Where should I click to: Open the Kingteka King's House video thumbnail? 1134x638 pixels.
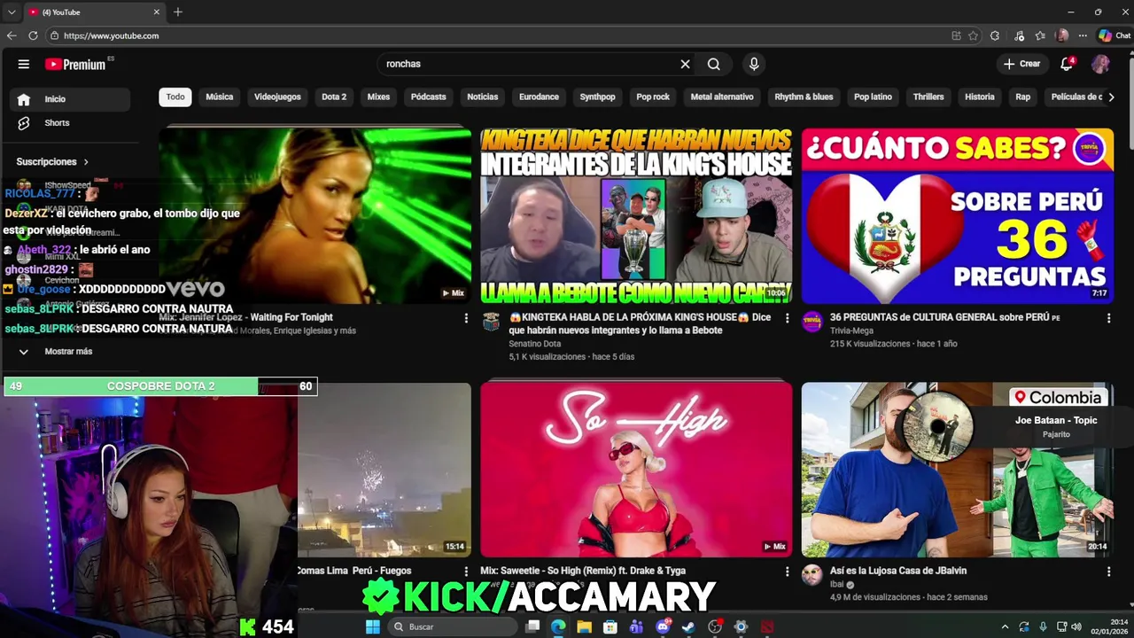click(636, 215)
